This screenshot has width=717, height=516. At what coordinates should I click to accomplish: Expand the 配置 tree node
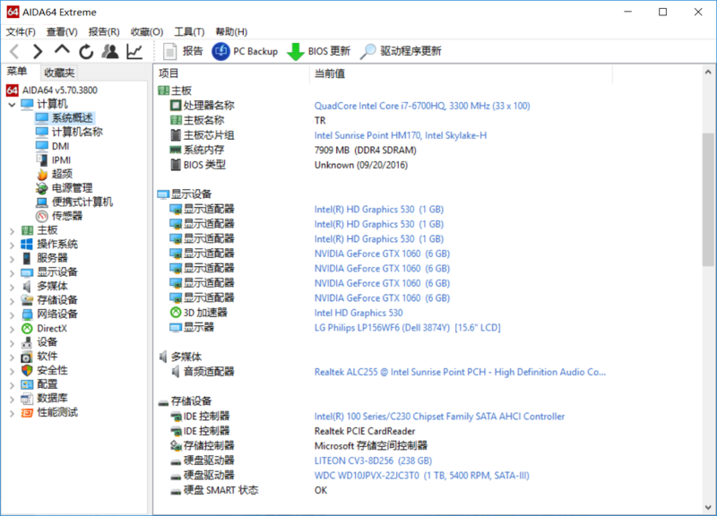[12, 385]
